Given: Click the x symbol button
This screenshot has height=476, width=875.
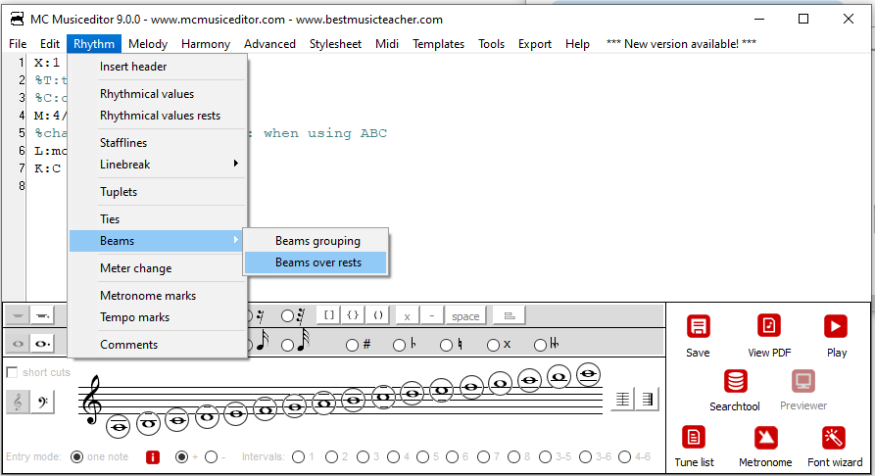Looking at the screenshot, I should [x=407, y=315].
